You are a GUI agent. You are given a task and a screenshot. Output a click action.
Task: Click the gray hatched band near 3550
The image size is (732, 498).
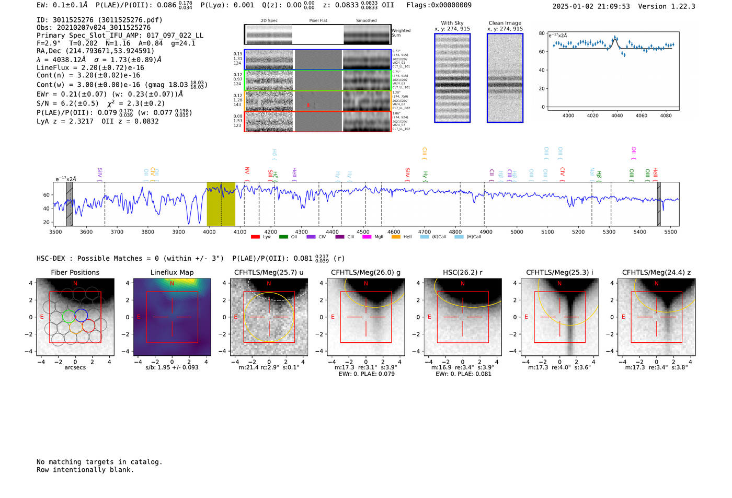pyautogui.click(x=69, y=204)
